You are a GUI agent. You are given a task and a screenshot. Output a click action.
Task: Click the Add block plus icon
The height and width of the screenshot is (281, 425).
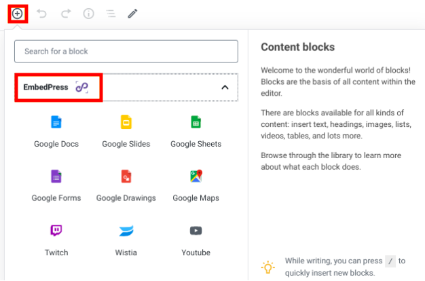click(18, 14)
